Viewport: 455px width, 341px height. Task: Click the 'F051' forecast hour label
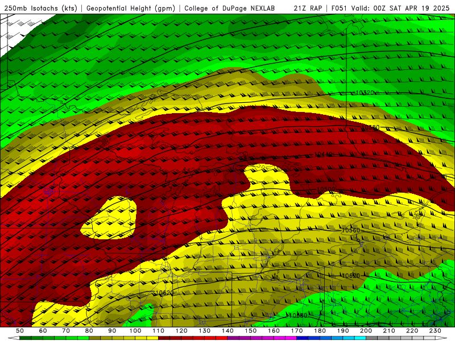339,9
